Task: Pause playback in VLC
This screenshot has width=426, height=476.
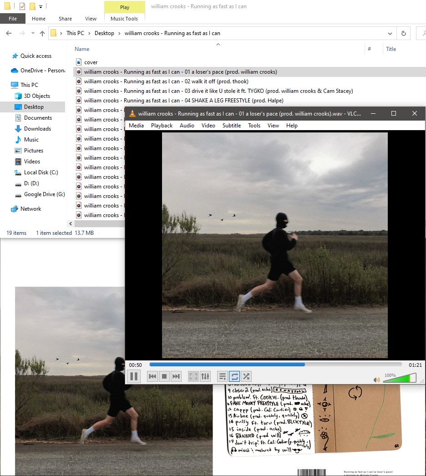Action: tap(134, 376)
